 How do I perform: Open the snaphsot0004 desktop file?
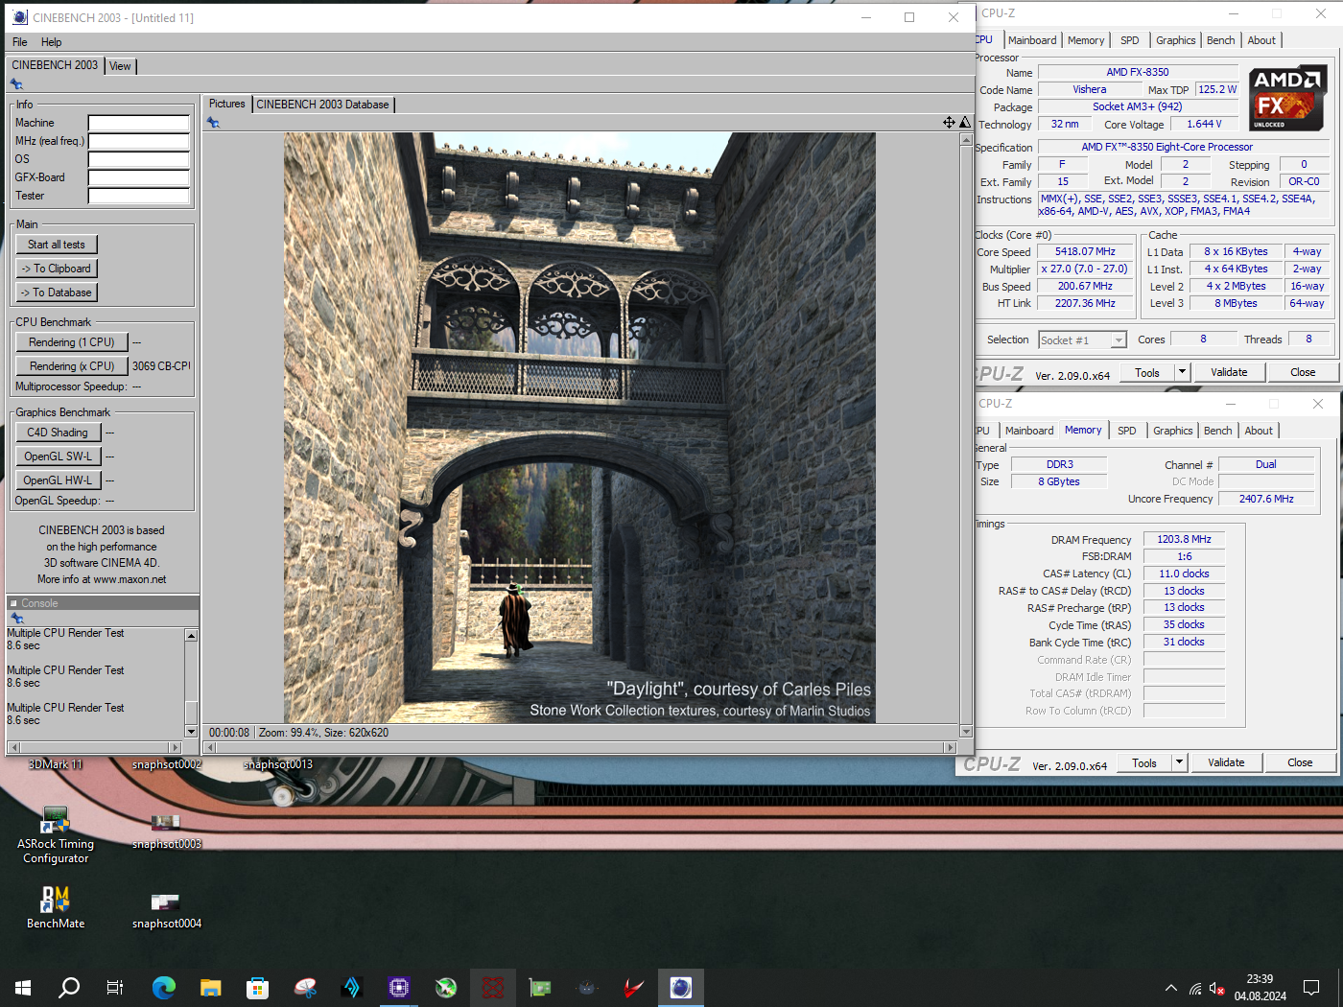tap(166, 910)
